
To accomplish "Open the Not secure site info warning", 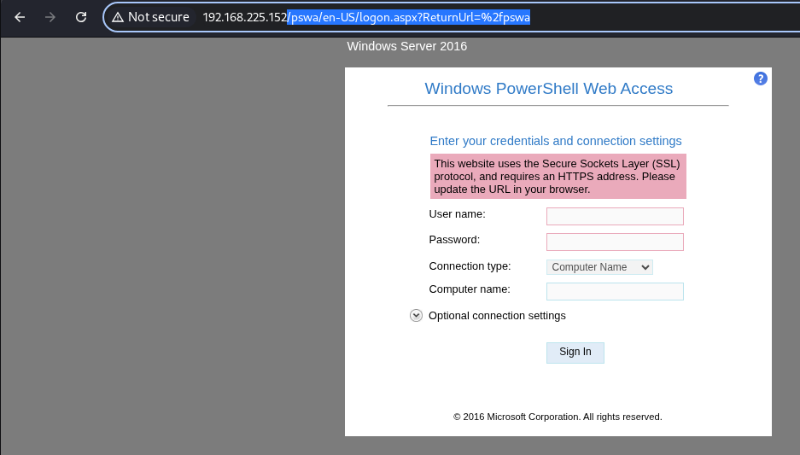I will (151, 17).
